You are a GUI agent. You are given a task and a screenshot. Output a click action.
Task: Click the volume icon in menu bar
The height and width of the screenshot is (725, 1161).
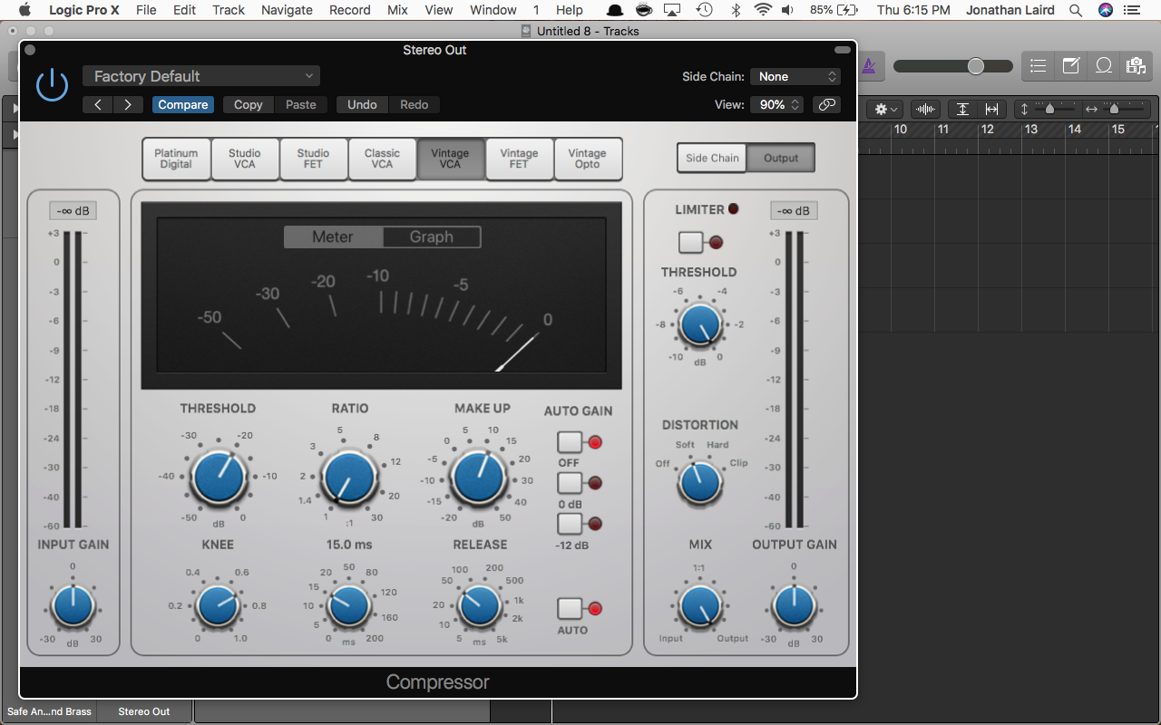(x=787, y=10)
